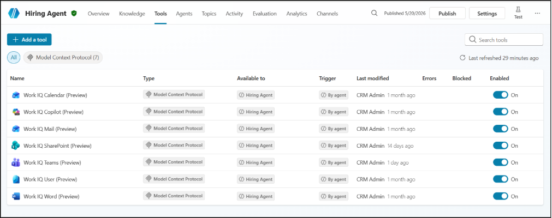This screenshot has width=552, height=218.
Task: Switch off the Work IQ User toggle
Action: point(500,179)
